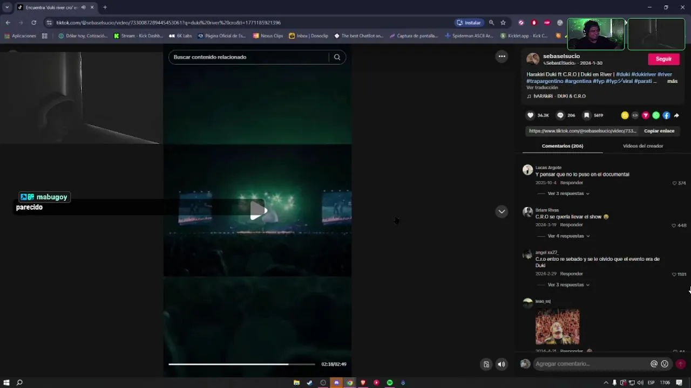Open sebaselsucio profile avatar

coord(533,59)
